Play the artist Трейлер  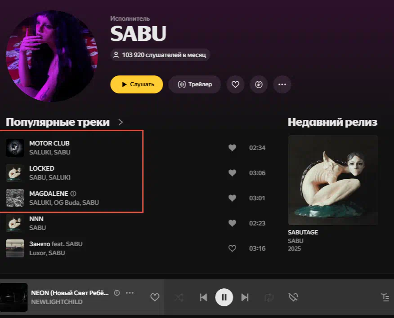point(194,84)
